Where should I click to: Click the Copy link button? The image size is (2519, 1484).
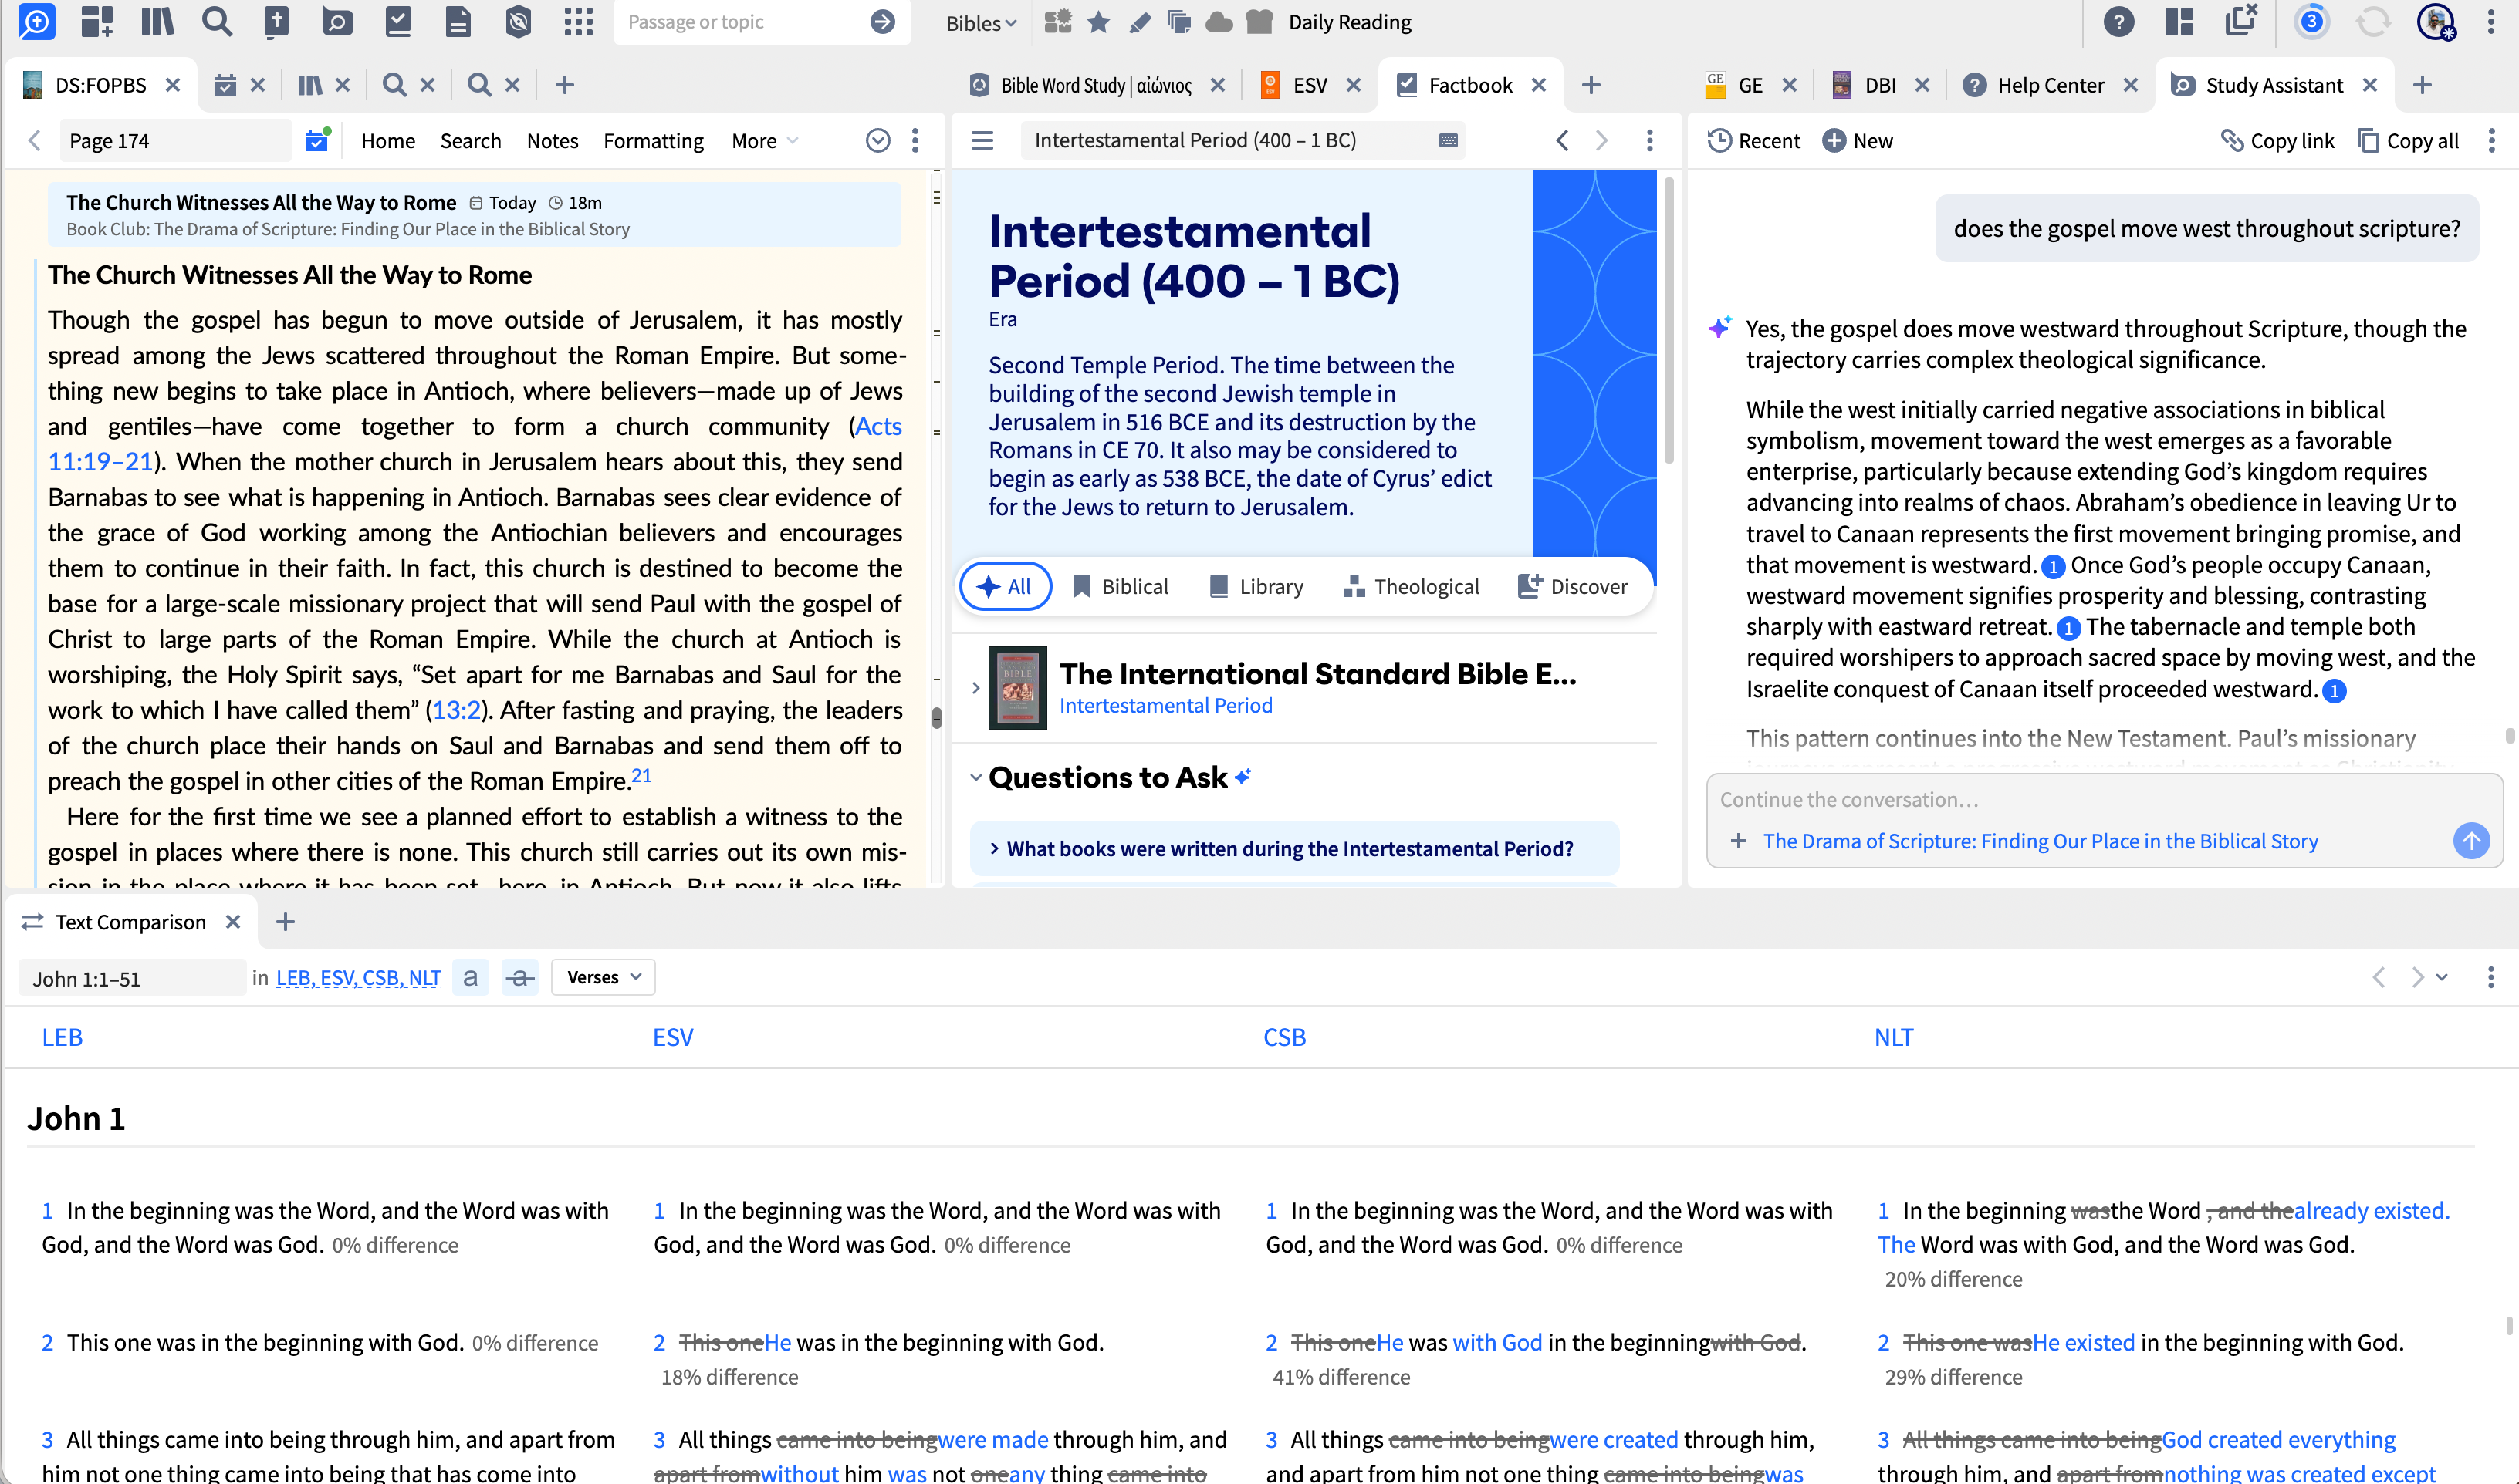pos(2277,140)
